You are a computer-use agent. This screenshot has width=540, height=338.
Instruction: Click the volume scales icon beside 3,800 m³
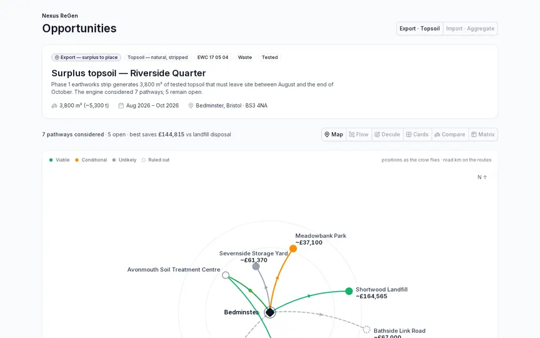coord(54,106)
